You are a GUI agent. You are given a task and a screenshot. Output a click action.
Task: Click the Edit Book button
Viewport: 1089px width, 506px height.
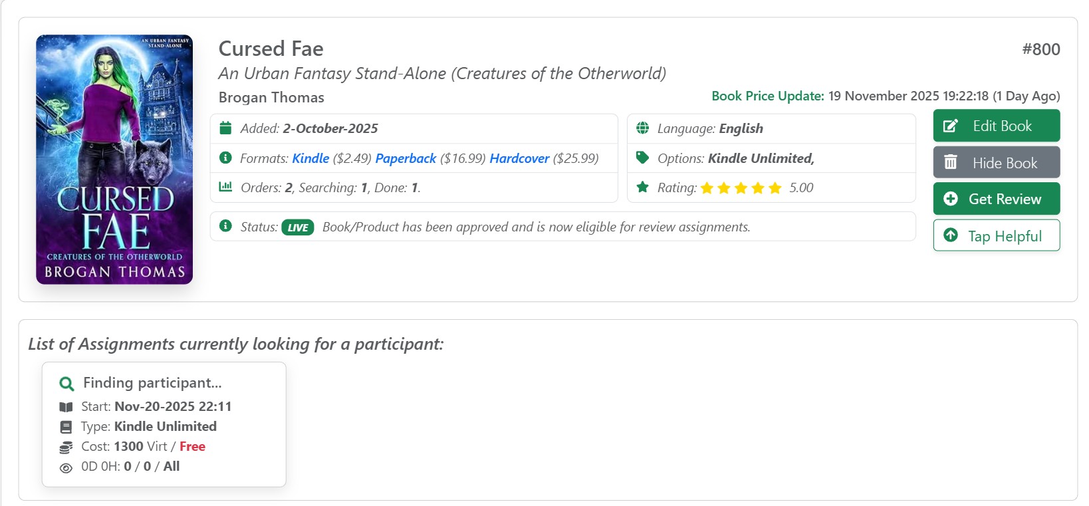(996, 126)
